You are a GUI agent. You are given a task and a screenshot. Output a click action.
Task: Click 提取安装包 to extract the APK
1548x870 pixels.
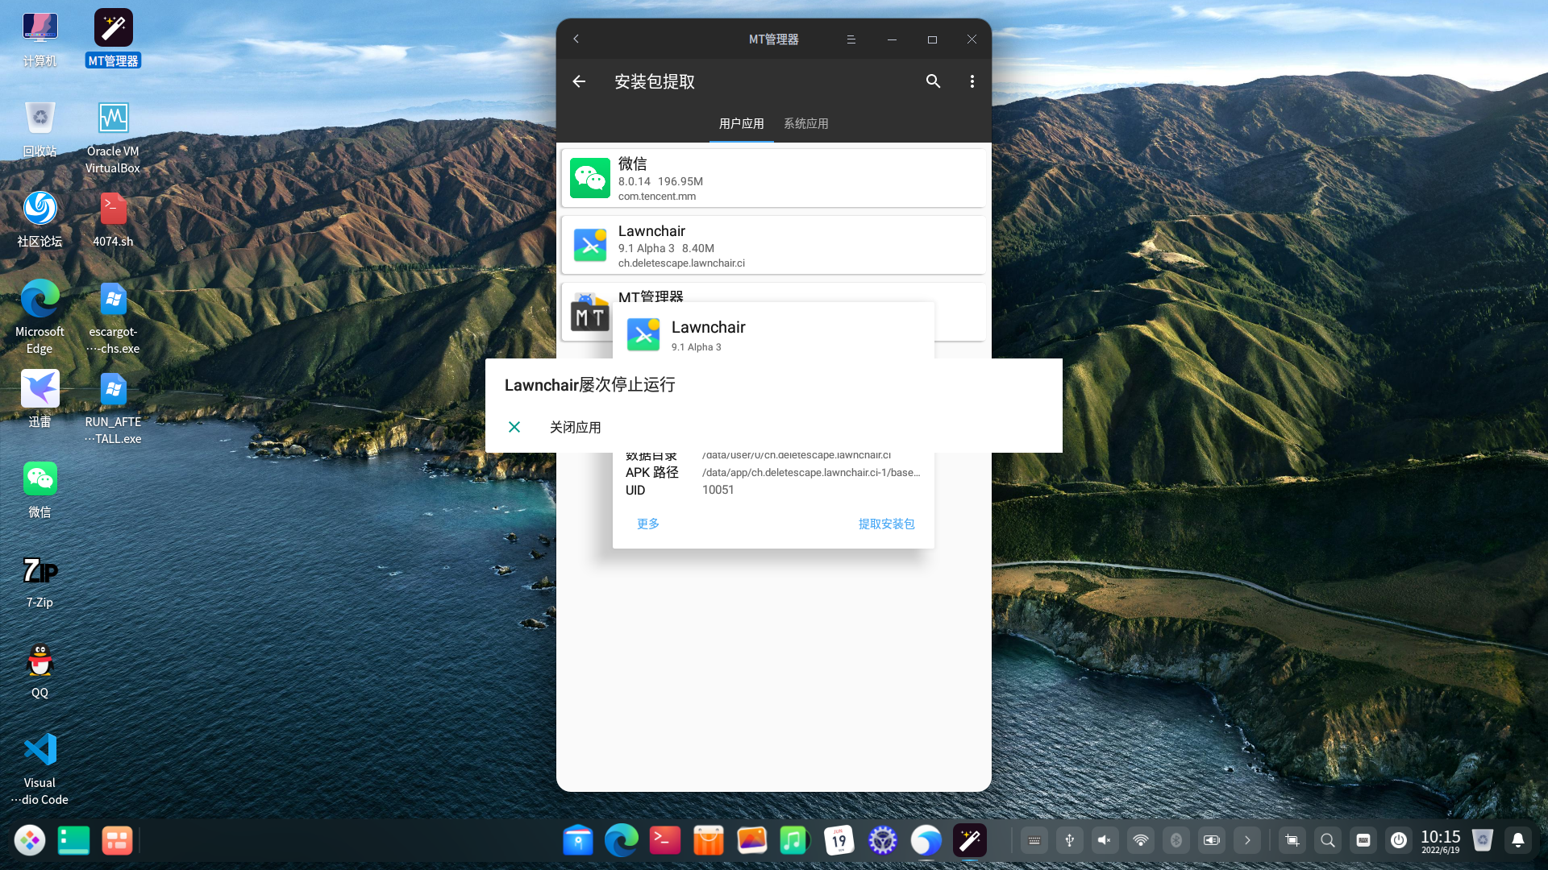pos(886,524)
